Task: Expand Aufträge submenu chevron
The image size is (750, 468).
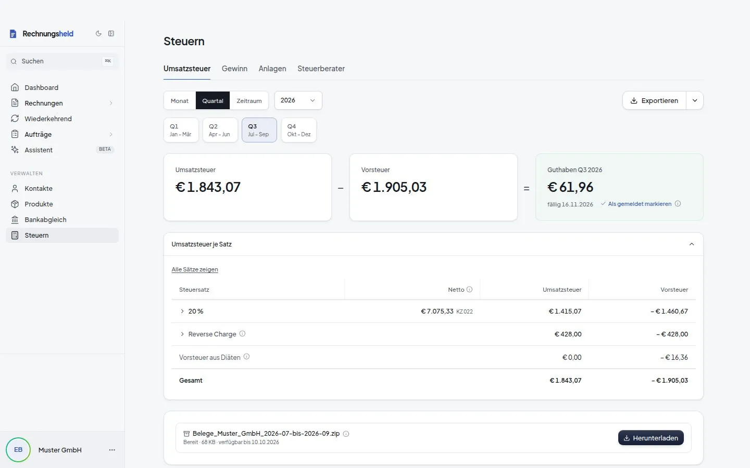Action: 111,134
